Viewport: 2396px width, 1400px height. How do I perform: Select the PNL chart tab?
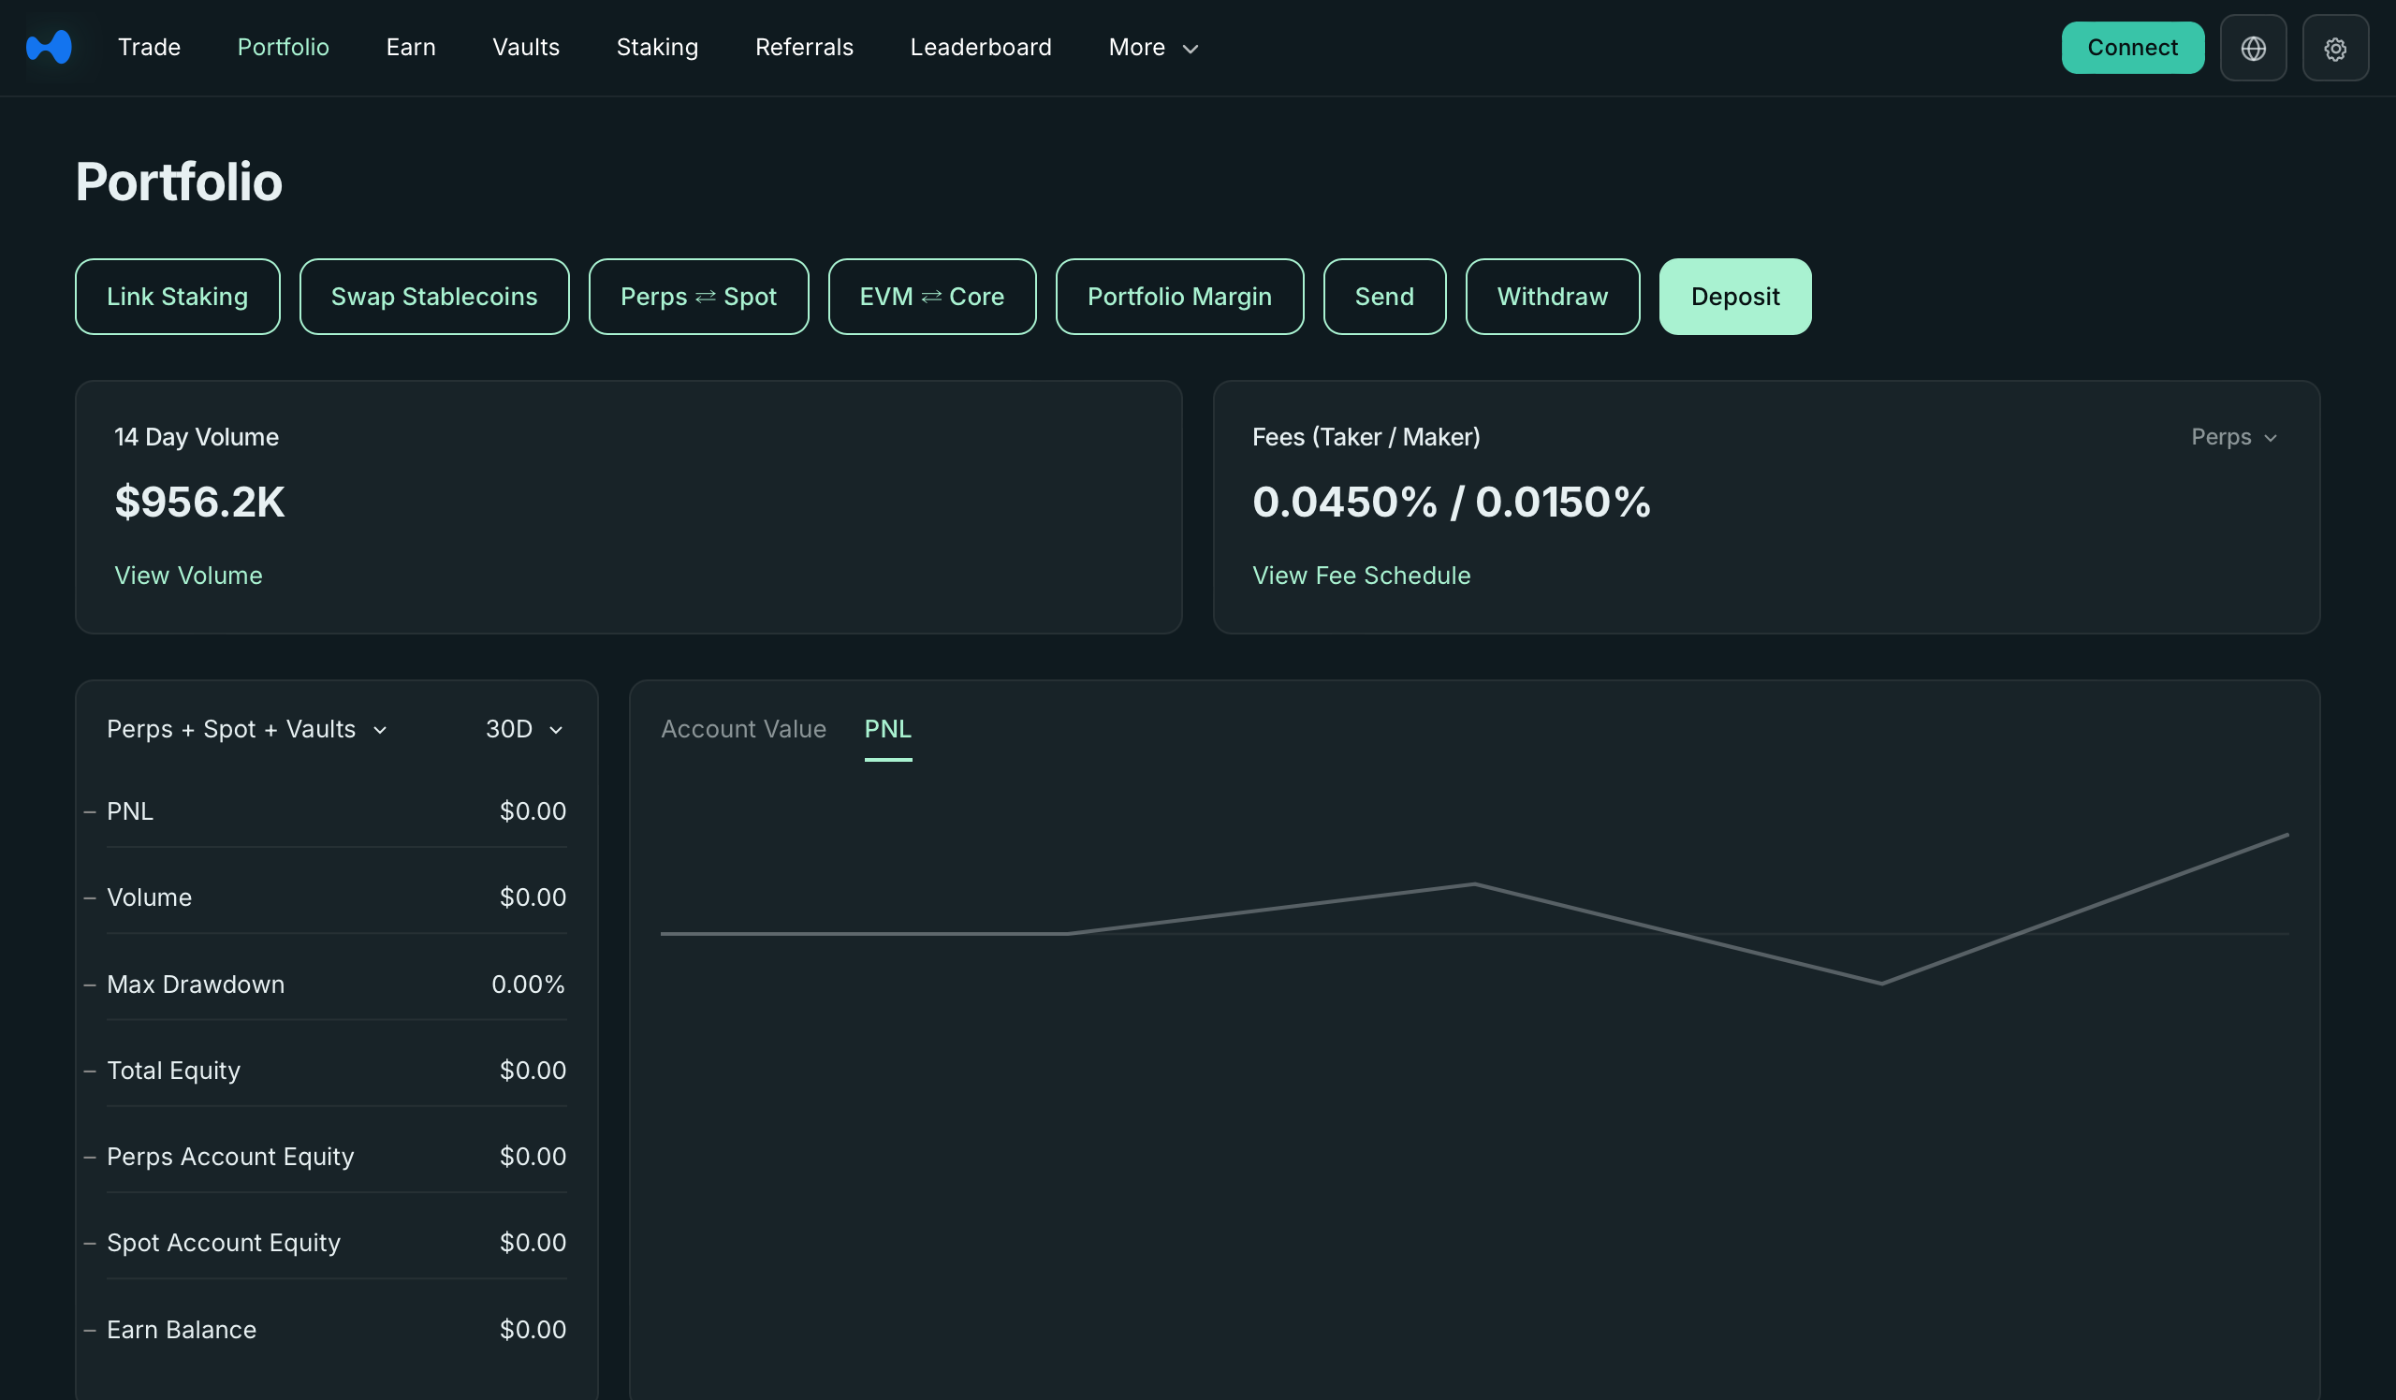point(887,729)
